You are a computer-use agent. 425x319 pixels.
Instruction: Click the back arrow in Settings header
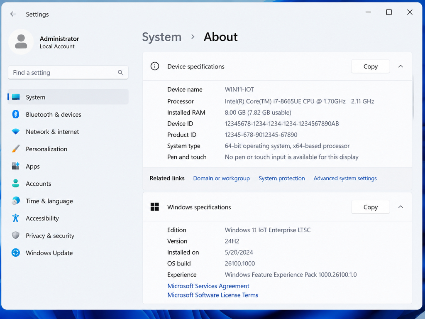coord(13,14)
